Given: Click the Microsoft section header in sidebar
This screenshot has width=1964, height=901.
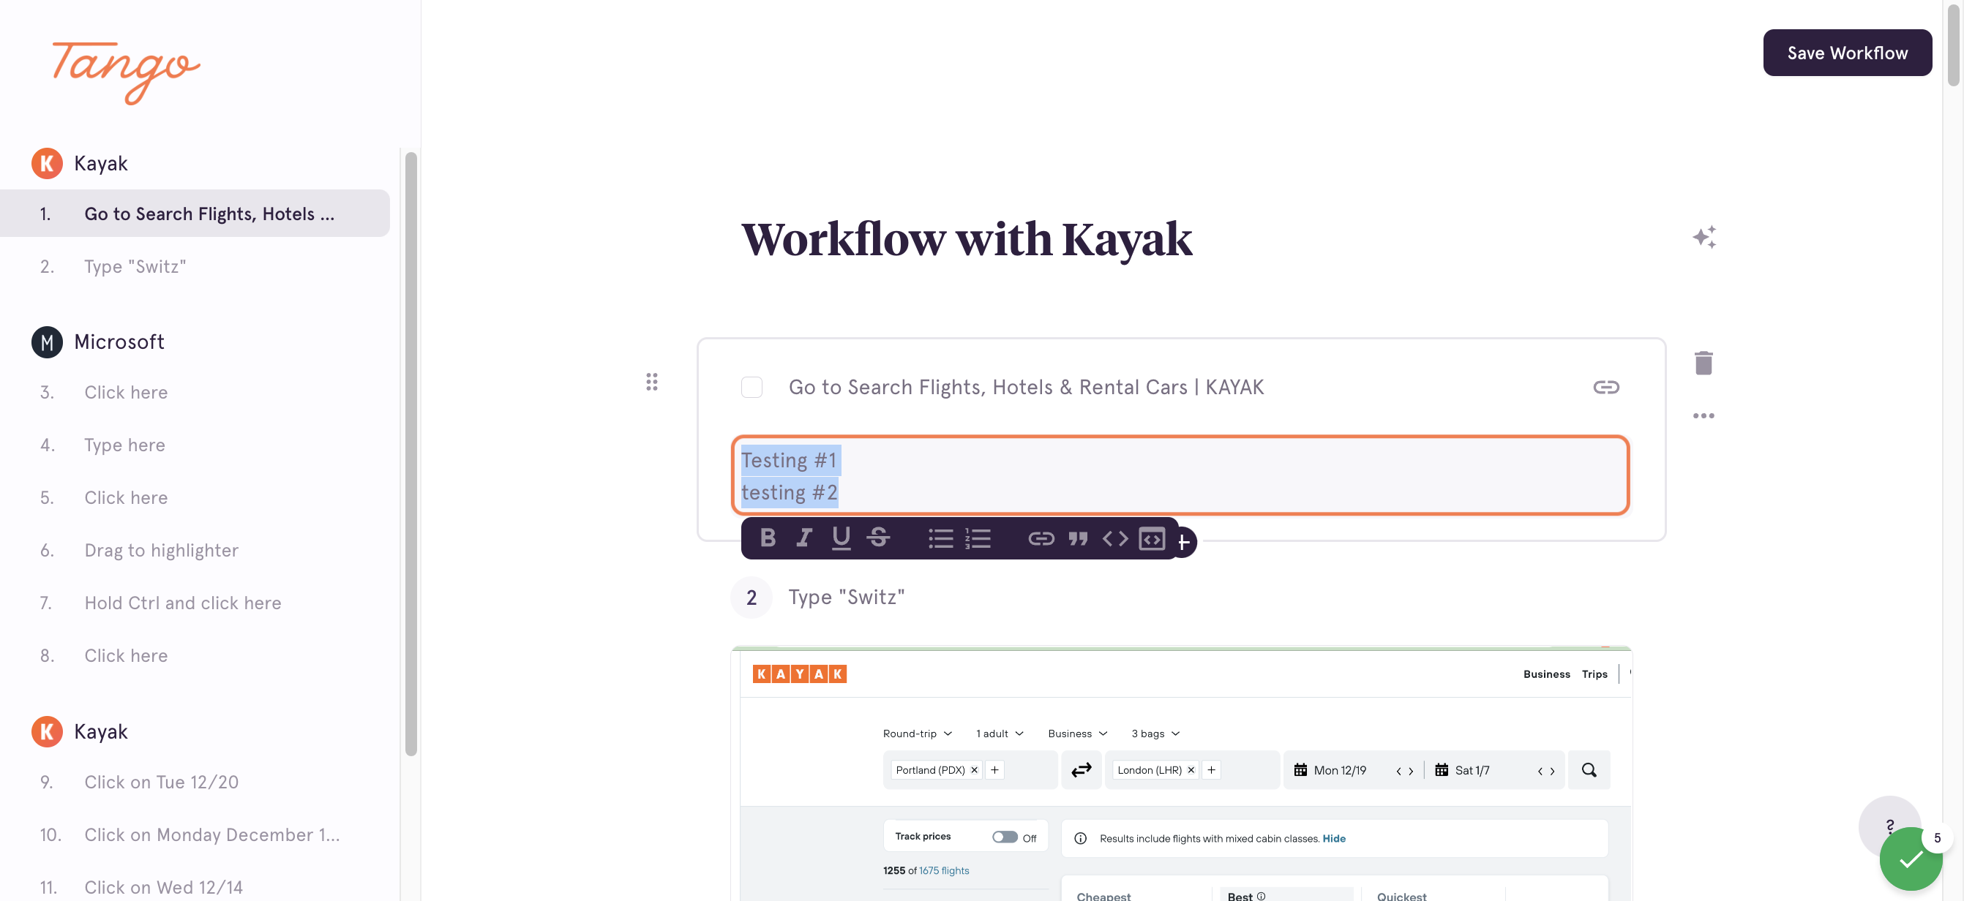Looking at the screenshot, I should (x=97, y=342).
